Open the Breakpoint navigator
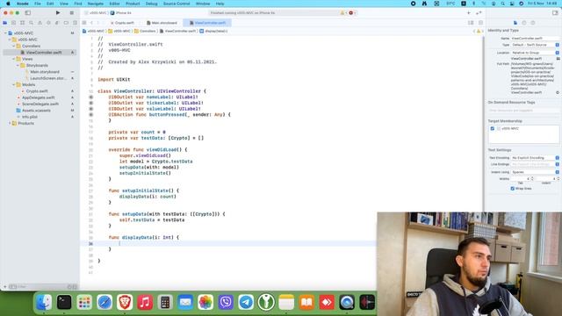This screenshot has height=316, width=562. [66, 23]
